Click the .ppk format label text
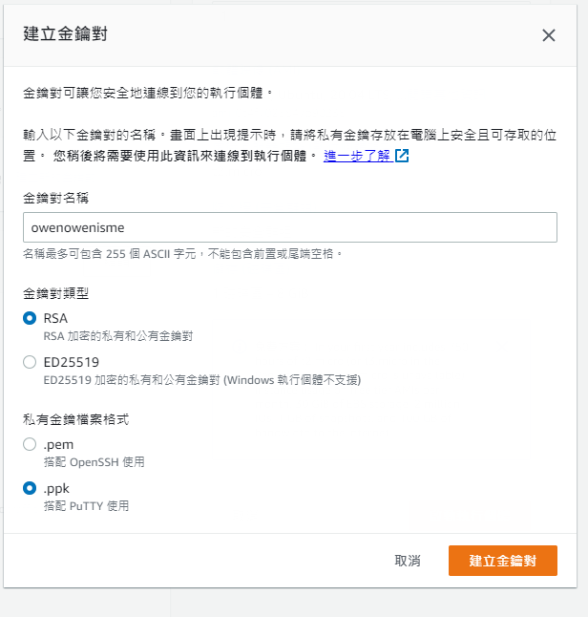This screenshot has height=617, width=588. click(x=57, y=488)
